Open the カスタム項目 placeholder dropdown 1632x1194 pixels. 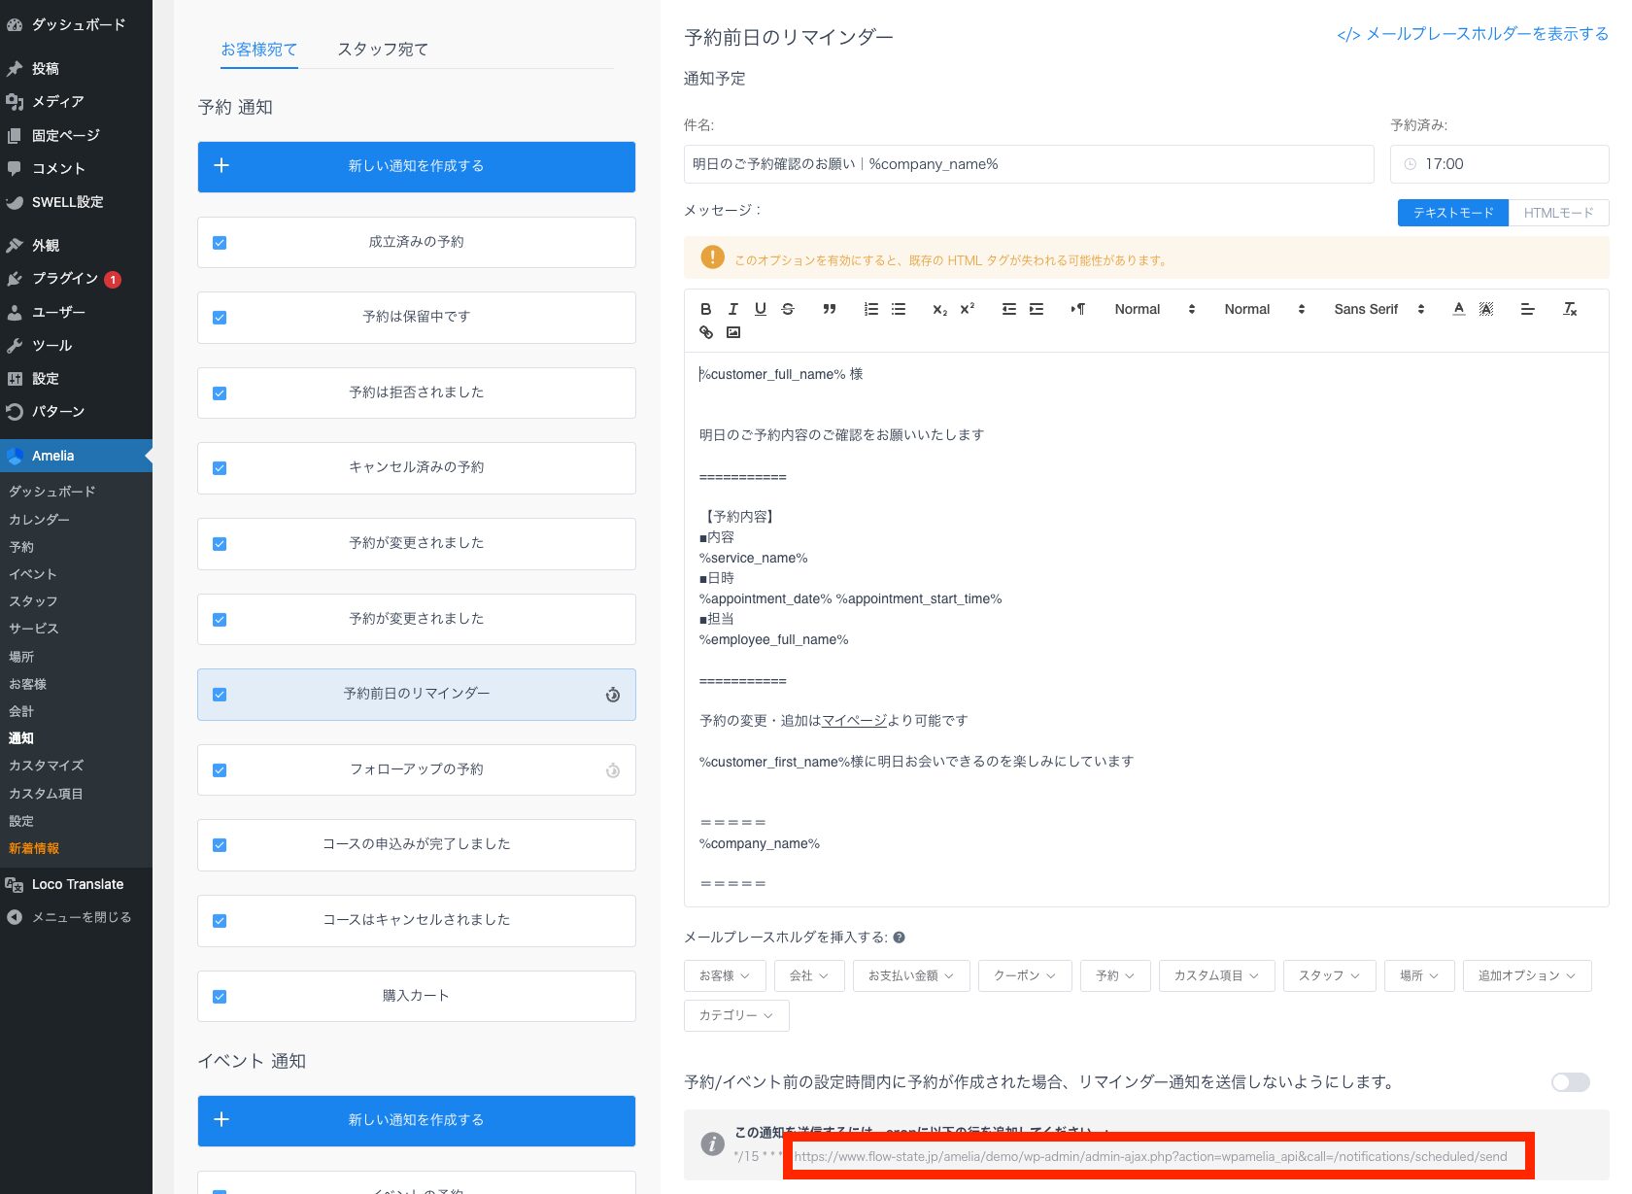click(1215, 975)
